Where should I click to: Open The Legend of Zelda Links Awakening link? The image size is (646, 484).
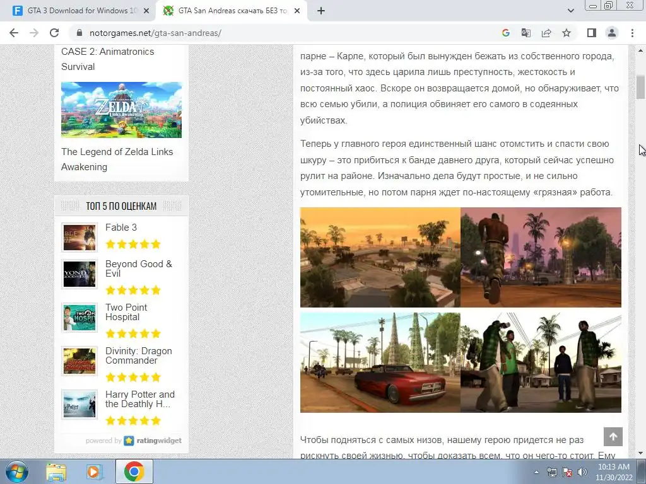coord(117,159)
